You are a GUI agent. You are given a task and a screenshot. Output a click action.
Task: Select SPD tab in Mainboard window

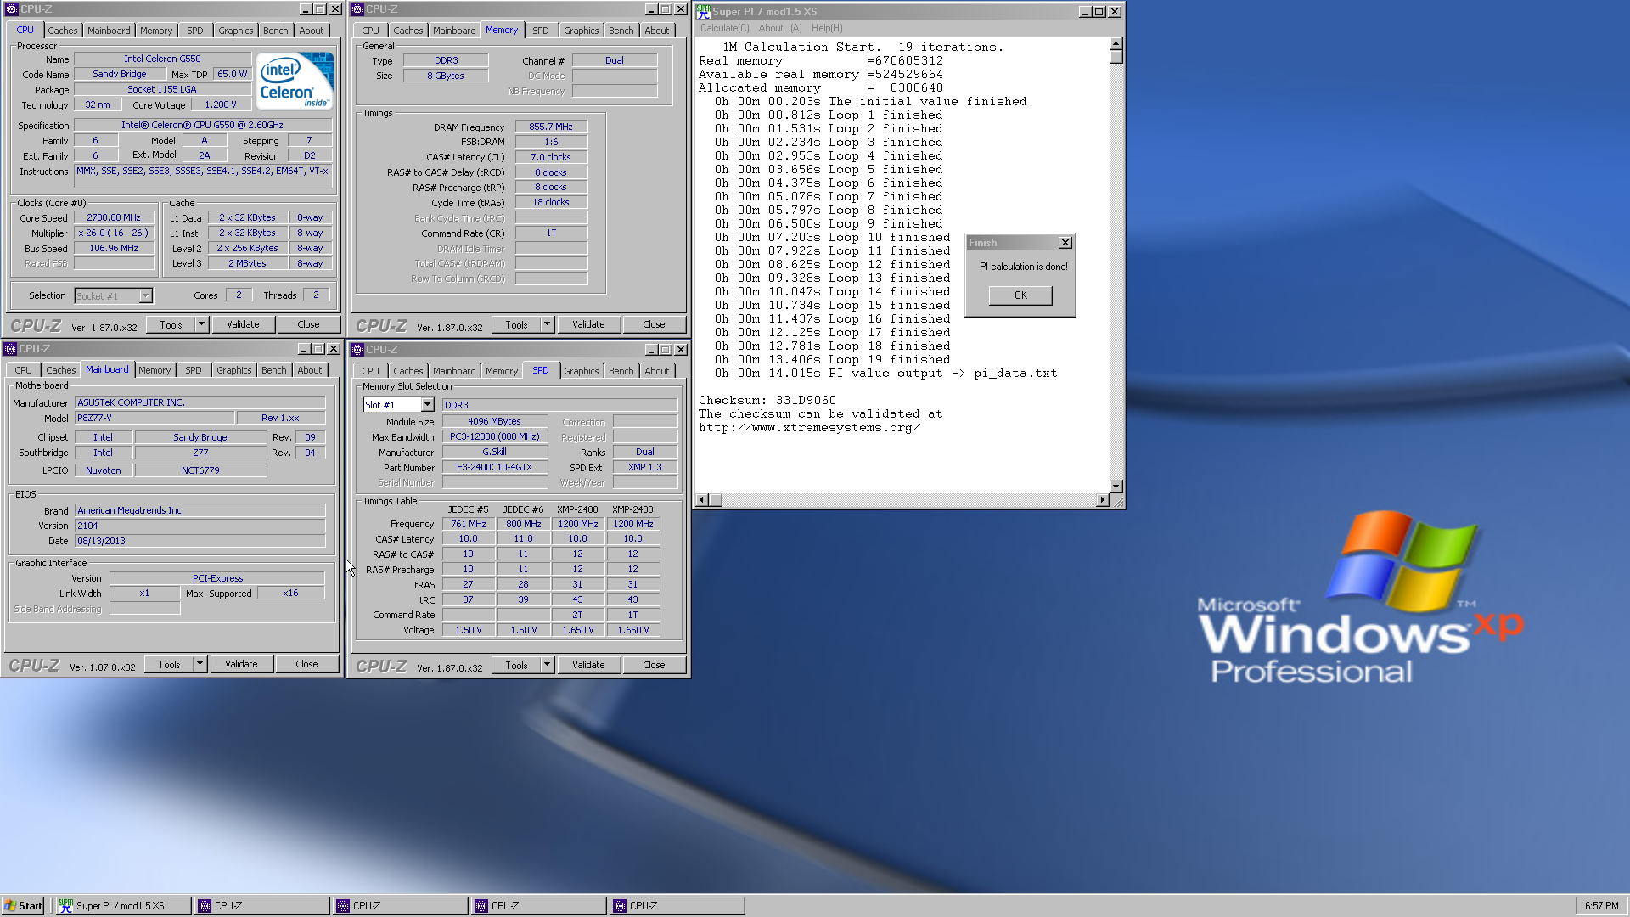click(x=194, y=370)
